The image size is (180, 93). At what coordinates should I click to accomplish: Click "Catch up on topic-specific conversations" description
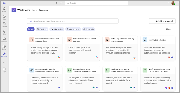(x=80, y=50)
